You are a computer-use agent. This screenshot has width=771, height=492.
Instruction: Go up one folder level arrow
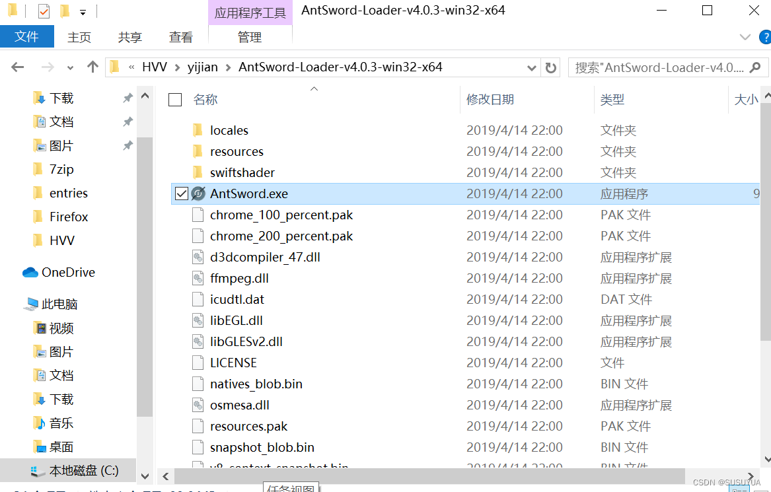point(92,67)
